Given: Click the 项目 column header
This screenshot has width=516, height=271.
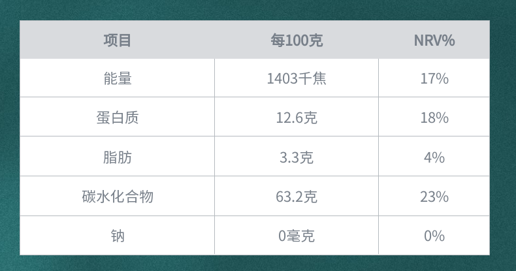Looking at the screenshot, I should click(118, 40).
